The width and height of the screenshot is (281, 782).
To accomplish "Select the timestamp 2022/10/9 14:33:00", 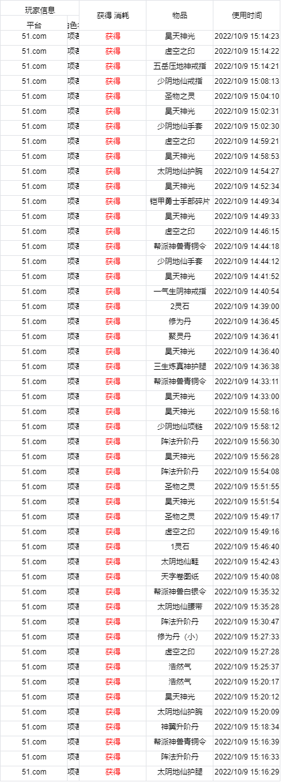I will (247, 397).
